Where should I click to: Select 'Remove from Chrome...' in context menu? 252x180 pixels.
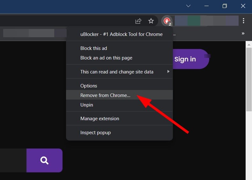click(119, 95)
